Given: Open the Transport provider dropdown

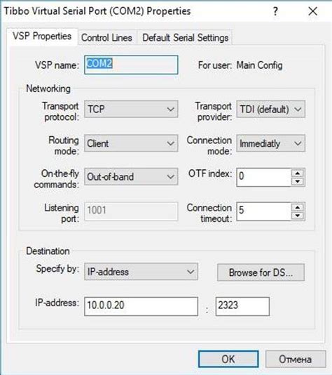Looking at the screenshot, I should [x=270, y=110].
